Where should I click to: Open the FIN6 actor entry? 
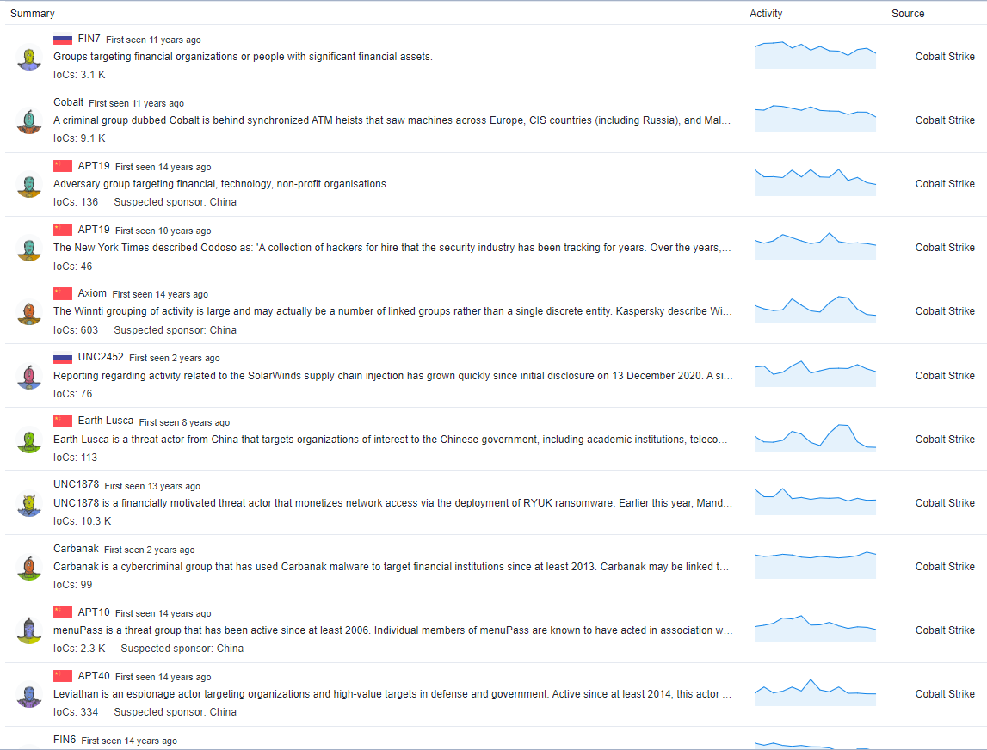pyautogui.click(x=65, y=740)
